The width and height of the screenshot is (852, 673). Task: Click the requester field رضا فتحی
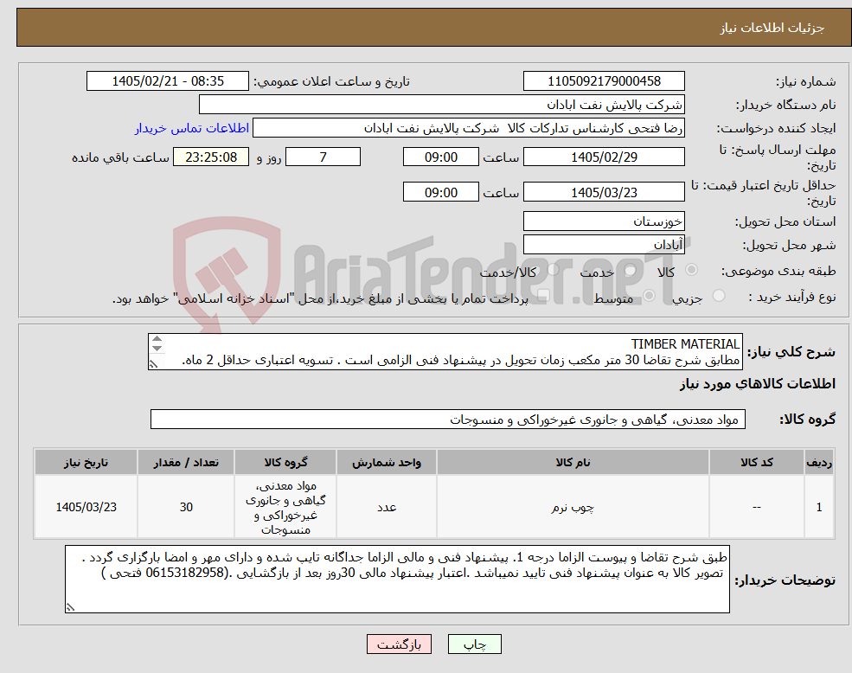[x=468, y=128]
